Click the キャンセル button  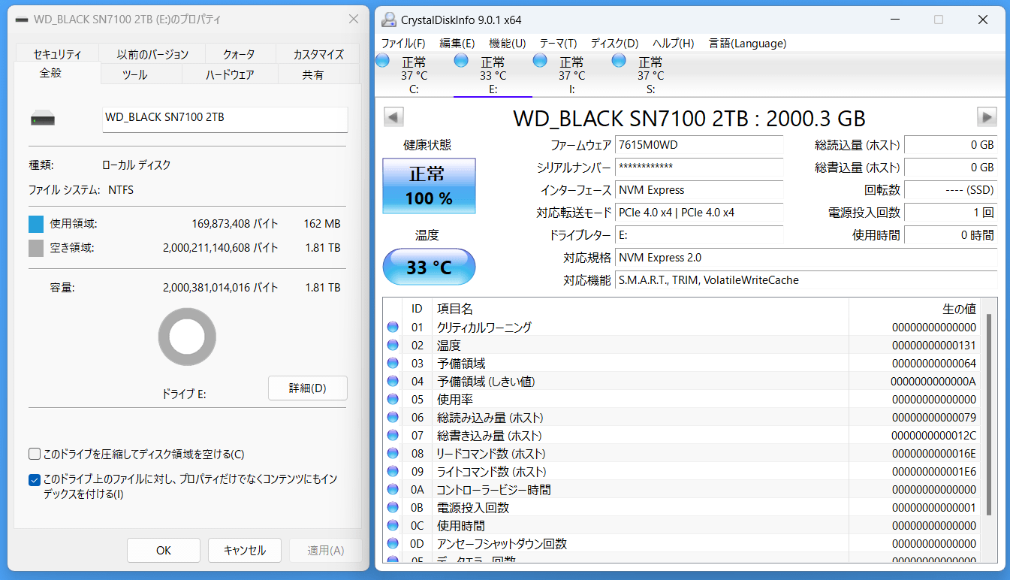click(x=245, y=550)
